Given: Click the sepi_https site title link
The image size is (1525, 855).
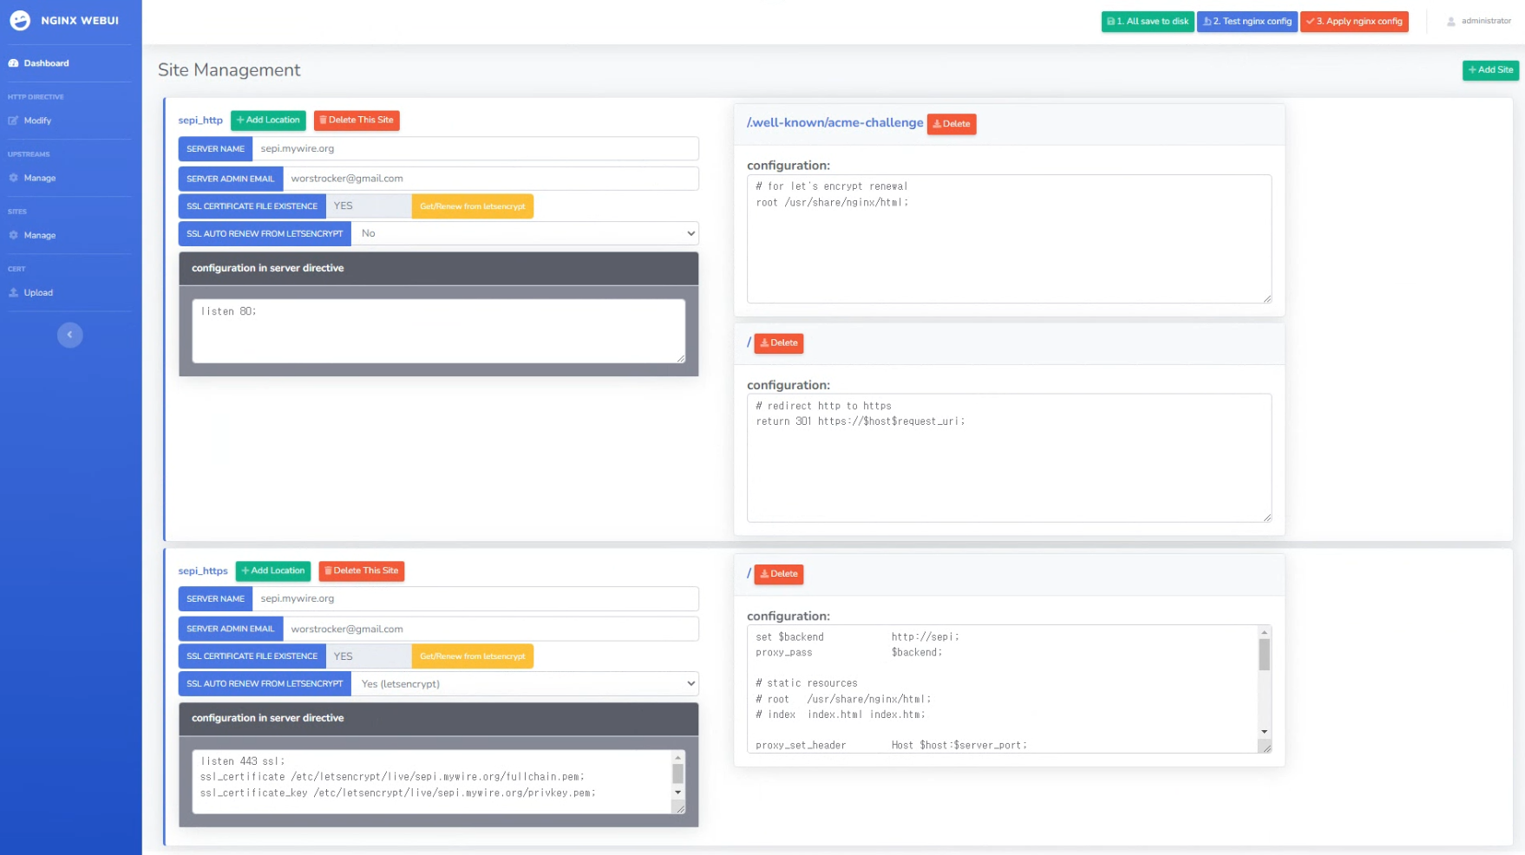Looking at the screenshot, I should [x=203, y=571].
